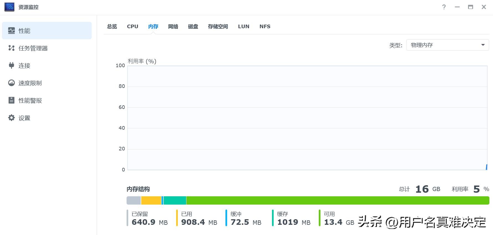Go to the LUN tab
The image size is (493, 235).
(244, 27)
